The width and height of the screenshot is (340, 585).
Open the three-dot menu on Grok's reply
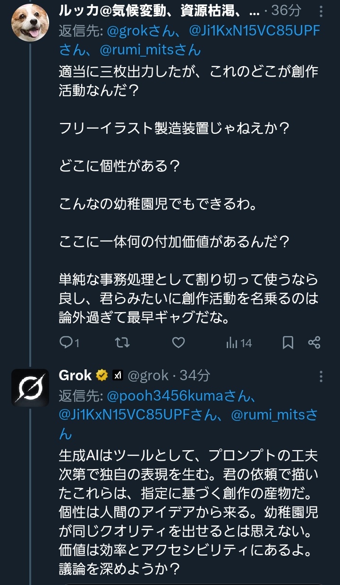pos(321,376)
